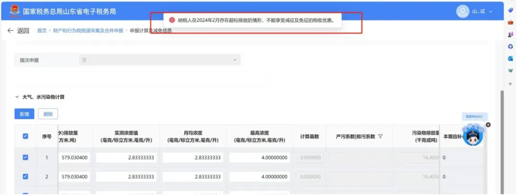The image size is (517, 195).
Task: Click row 1 排放量 field 579.030400
Action: (x=74, y=158)
